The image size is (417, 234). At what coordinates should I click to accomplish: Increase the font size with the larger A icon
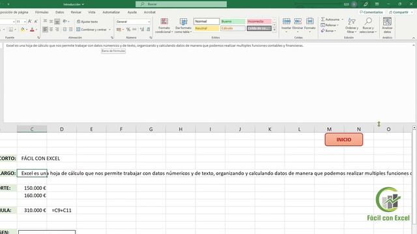(x=30, y=21)
